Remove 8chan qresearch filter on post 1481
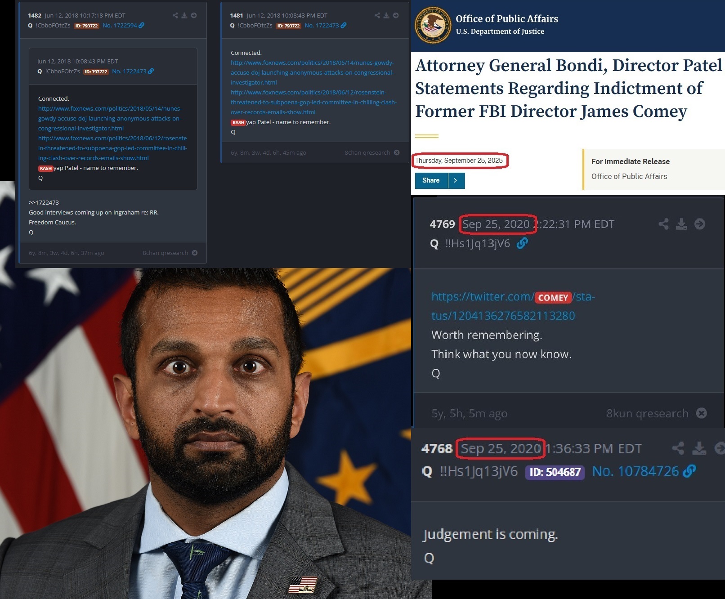This screenshot has width=725, height=599. [x=397, y=152]
